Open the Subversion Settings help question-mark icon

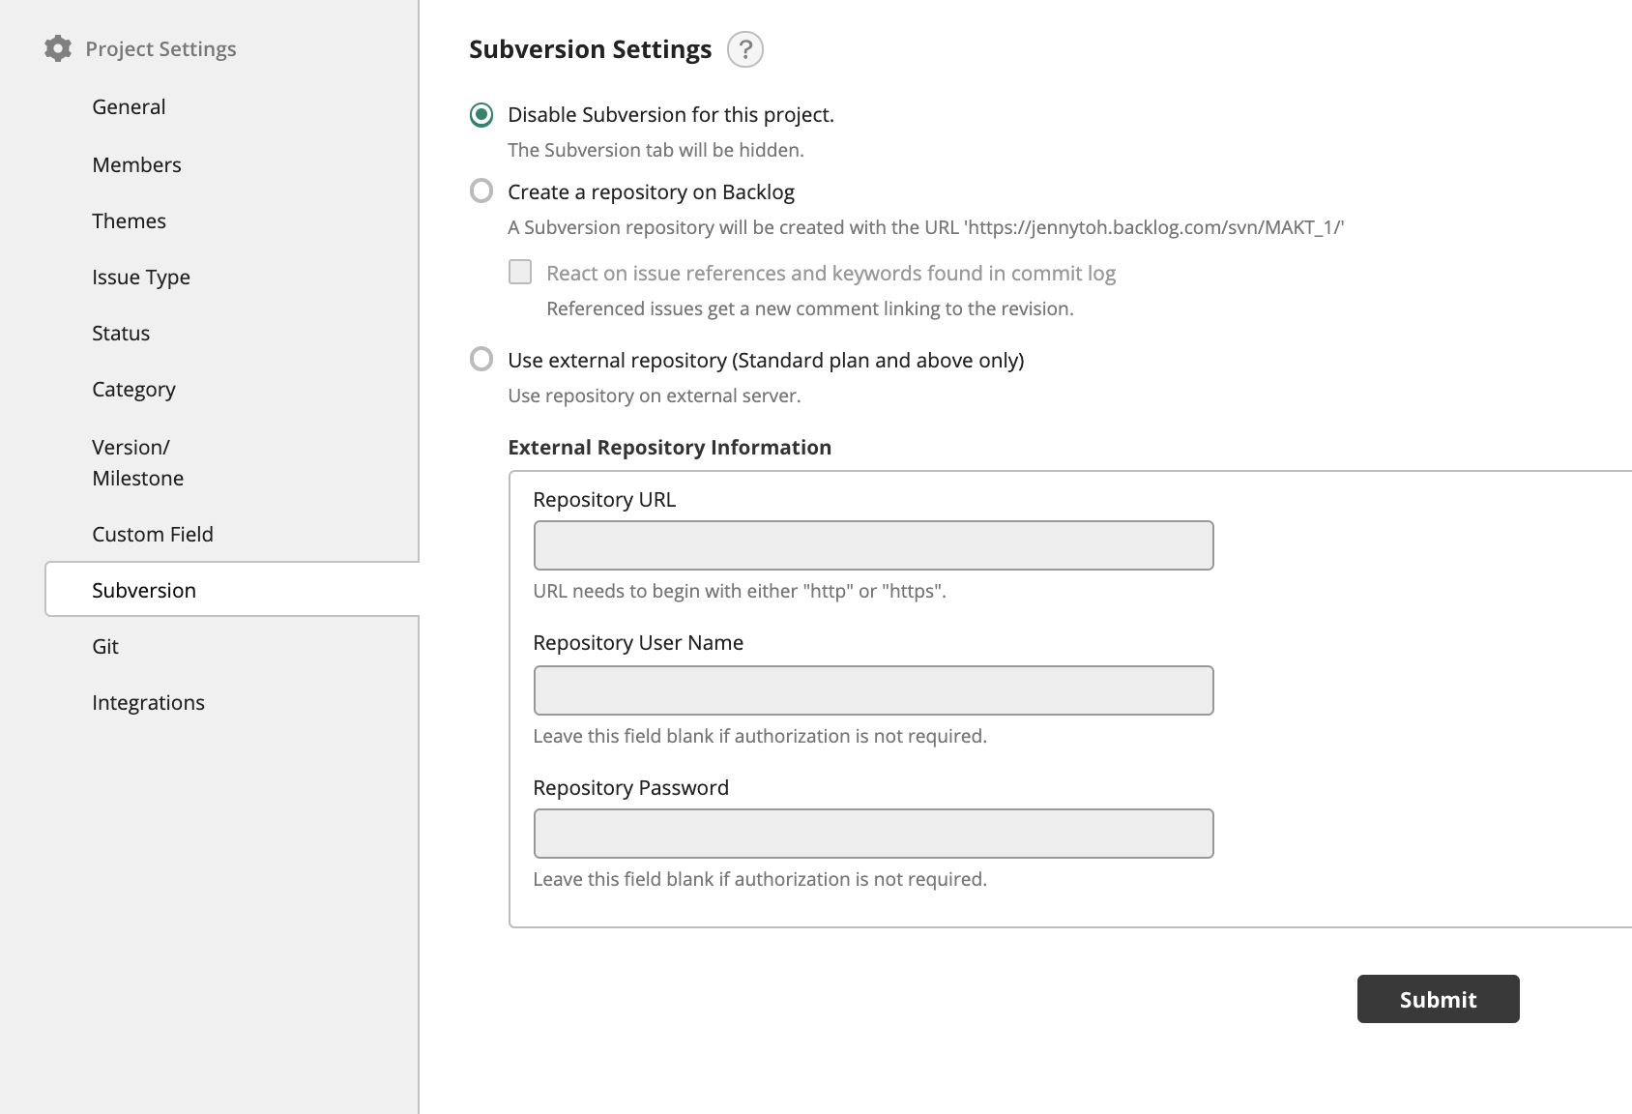point(745,49)
